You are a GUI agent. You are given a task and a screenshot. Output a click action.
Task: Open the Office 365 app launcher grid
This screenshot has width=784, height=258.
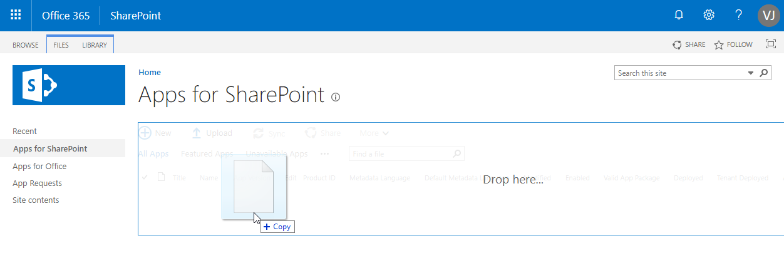coord(16,15)
